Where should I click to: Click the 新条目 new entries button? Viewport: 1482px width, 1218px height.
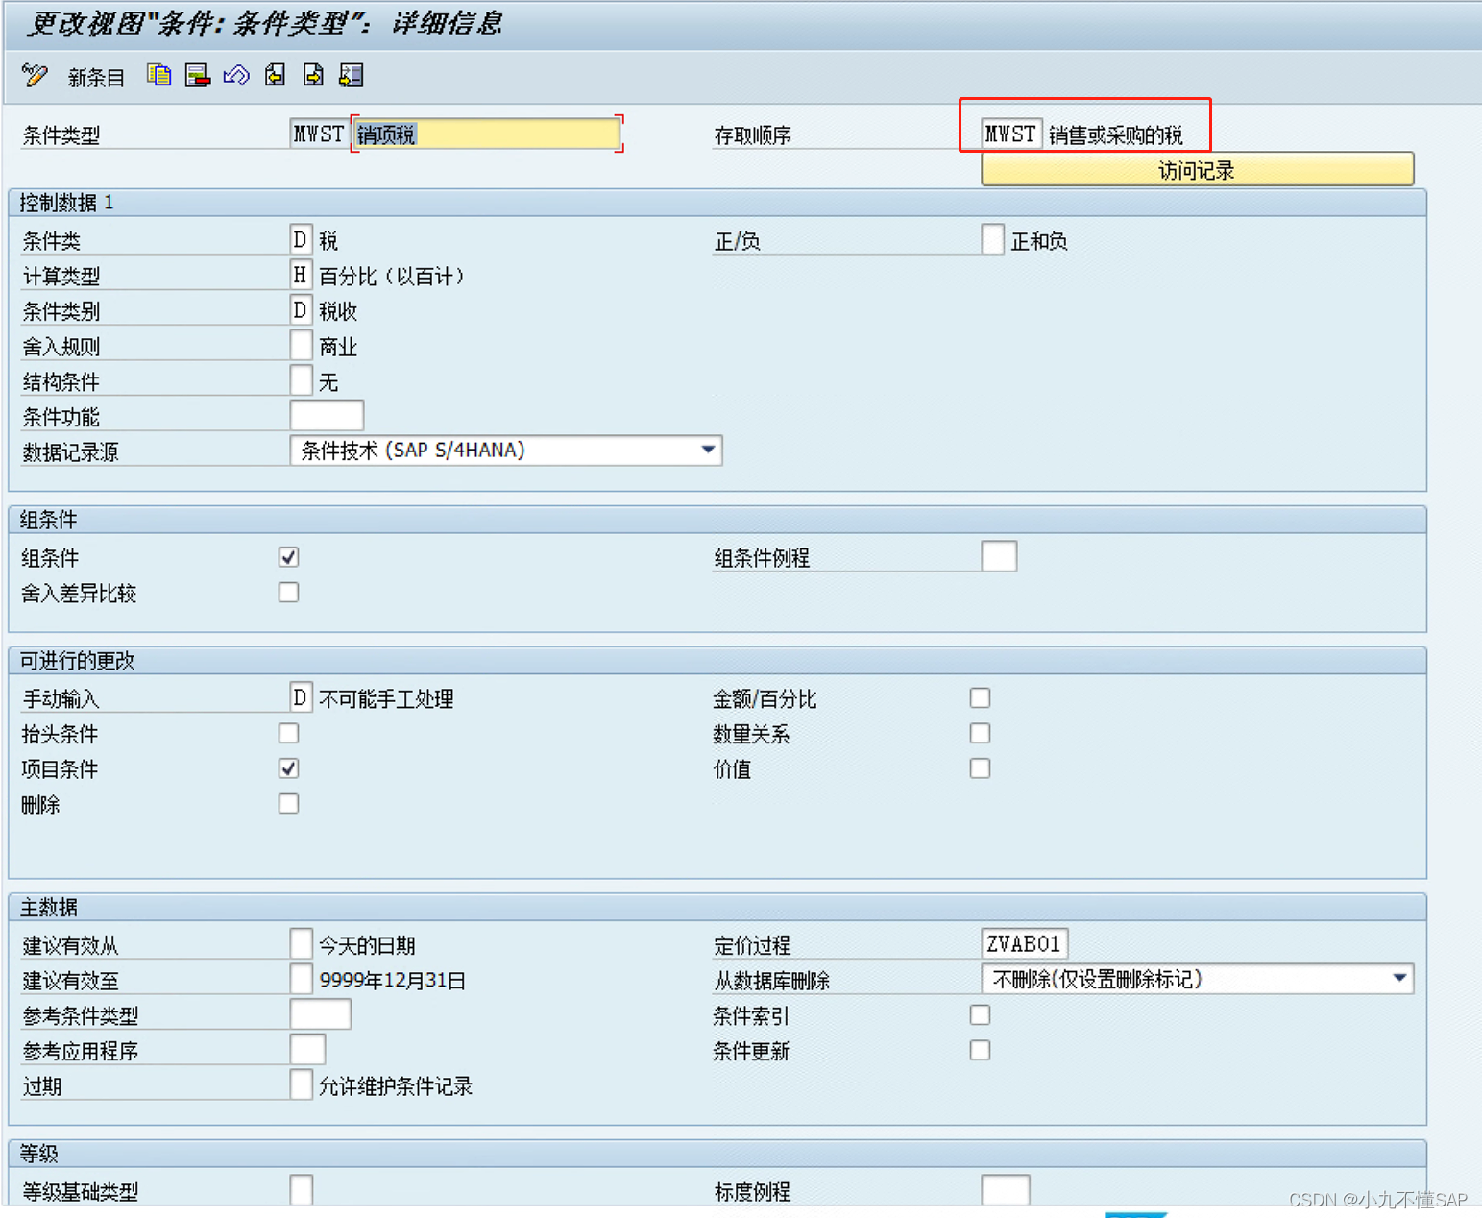tap(96, 78)
